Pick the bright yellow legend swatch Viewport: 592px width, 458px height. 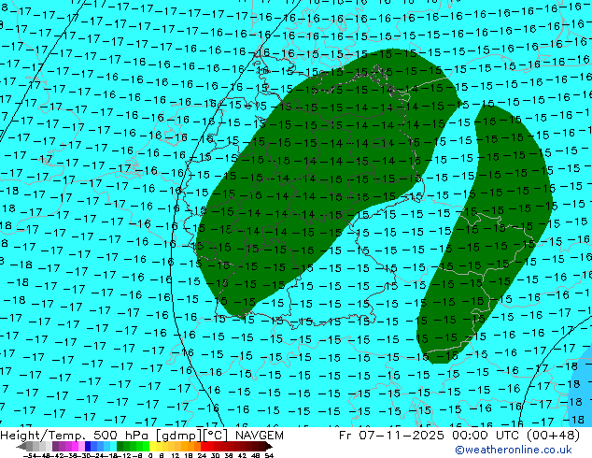point(152,446)
